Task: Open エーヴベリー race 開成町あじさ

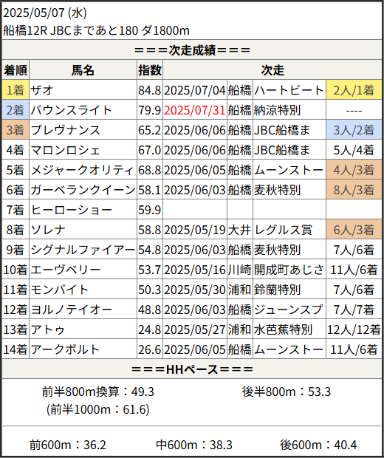Action: coord(289,270)
